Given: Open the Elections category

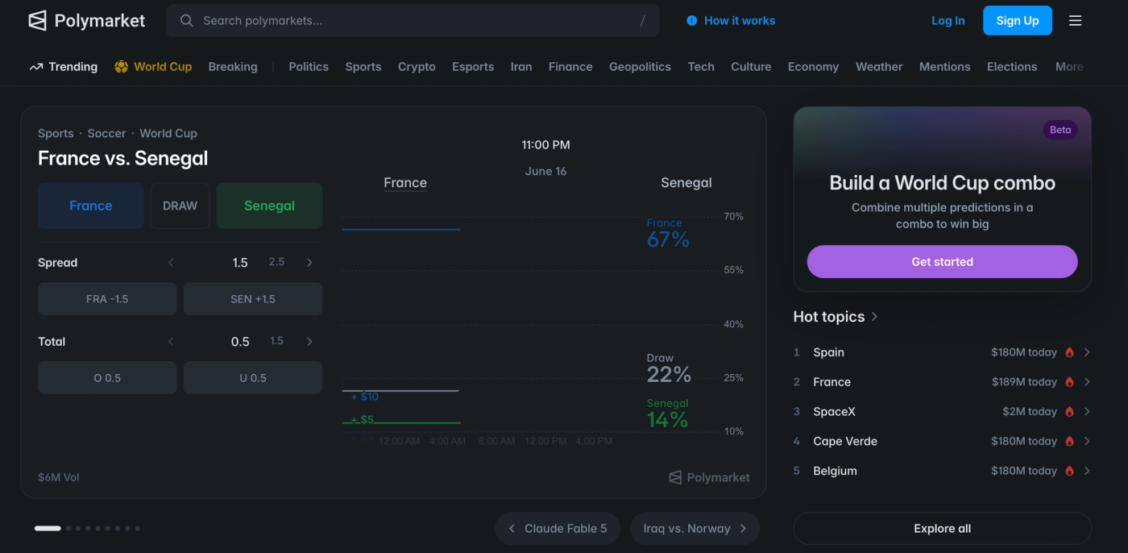Looking at the screenshot, I should click(1012, 67).
